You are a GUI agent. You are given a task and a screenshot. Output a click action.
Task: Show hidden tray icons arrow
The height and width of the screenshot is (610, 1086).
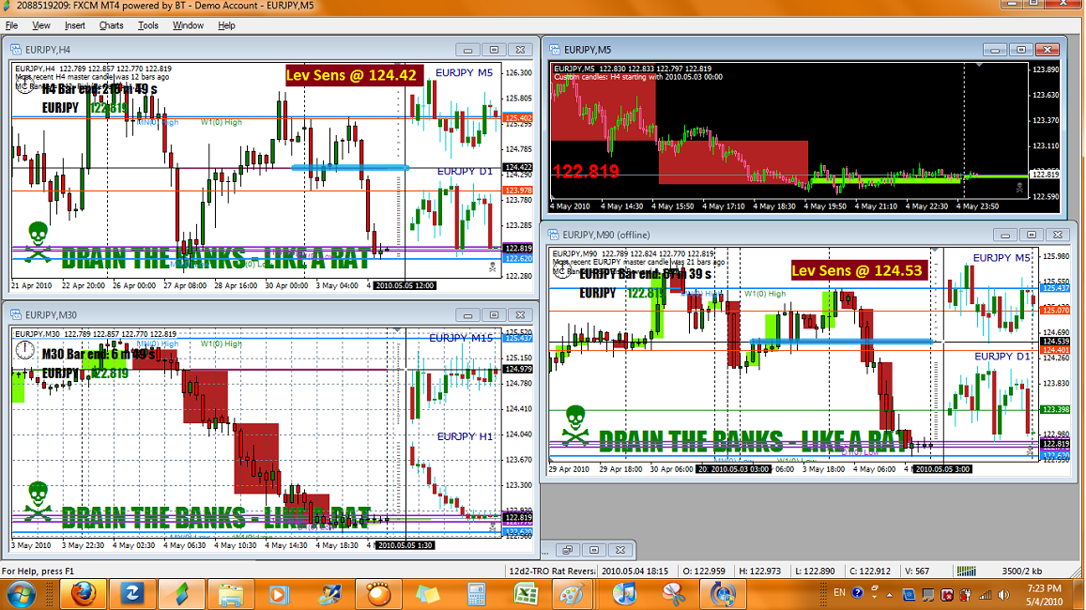click(x=889, y=595)
